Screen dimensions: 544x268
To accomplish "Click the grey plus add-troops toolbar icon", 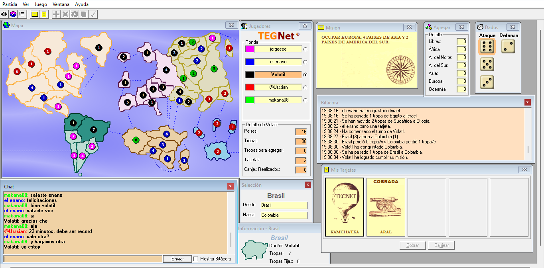I will coord(57,14).
